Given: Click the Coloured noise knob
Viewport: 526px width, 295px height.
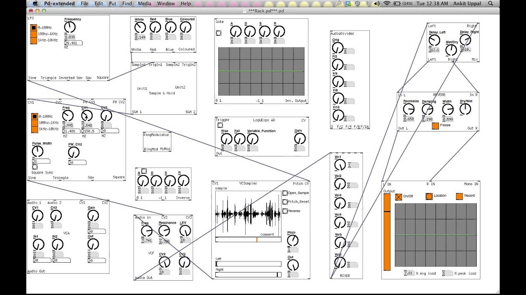Looking at the screenshot, I should click(186, 27).
